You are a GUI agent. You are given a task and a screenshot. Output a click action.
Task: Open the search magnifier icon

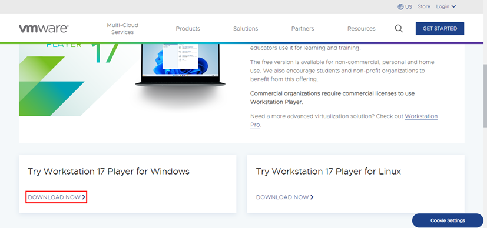tap(399, 28)
